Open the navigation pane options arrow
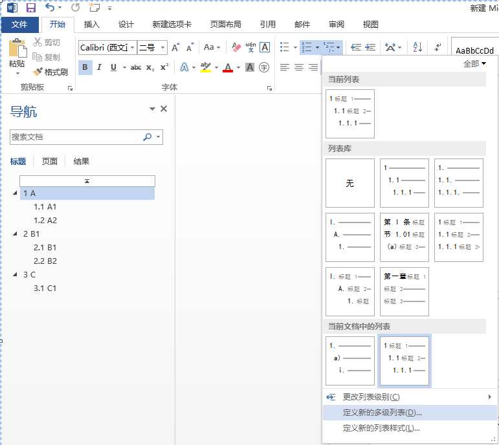The height and width of the screenshot is (445, 499). click(x=152, y=109)
